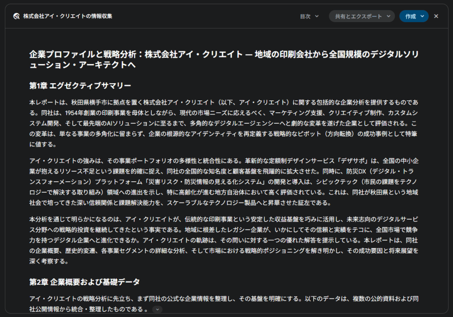Open the 目次 dropdown
The height and width of the screenshot is (317, 453).
pyautogui.click(x=309, y=16)
